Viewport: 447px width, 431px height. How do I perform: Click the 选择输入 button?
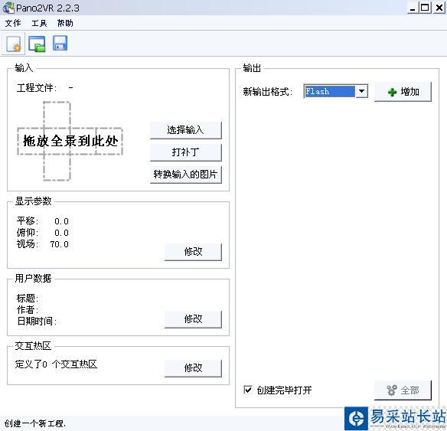click(x=185, y=130)
